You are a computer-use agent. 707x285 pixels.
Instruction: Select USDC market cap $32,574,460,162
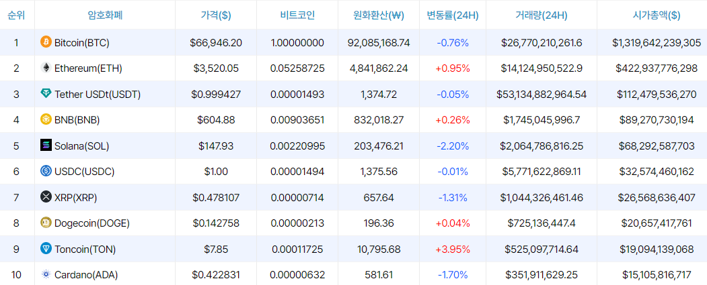(657, 172)
